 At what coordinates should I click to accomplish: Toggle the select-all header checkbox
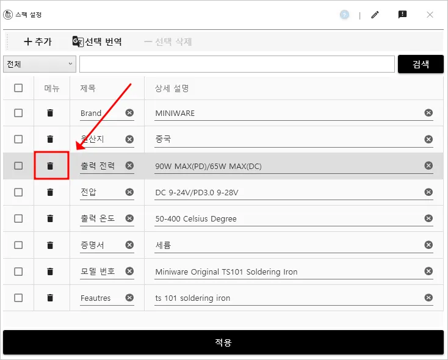pos(18,88)
